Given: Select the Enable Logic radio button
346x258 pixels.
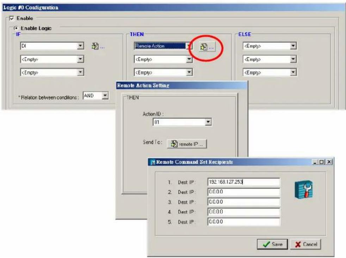Looking at the screenshot, I should pos(16,28).
